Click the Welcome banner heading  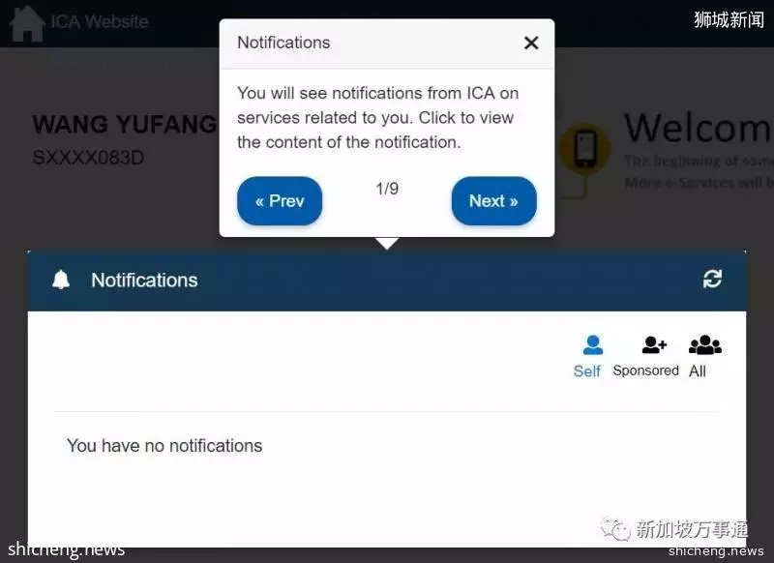point(698,128)
